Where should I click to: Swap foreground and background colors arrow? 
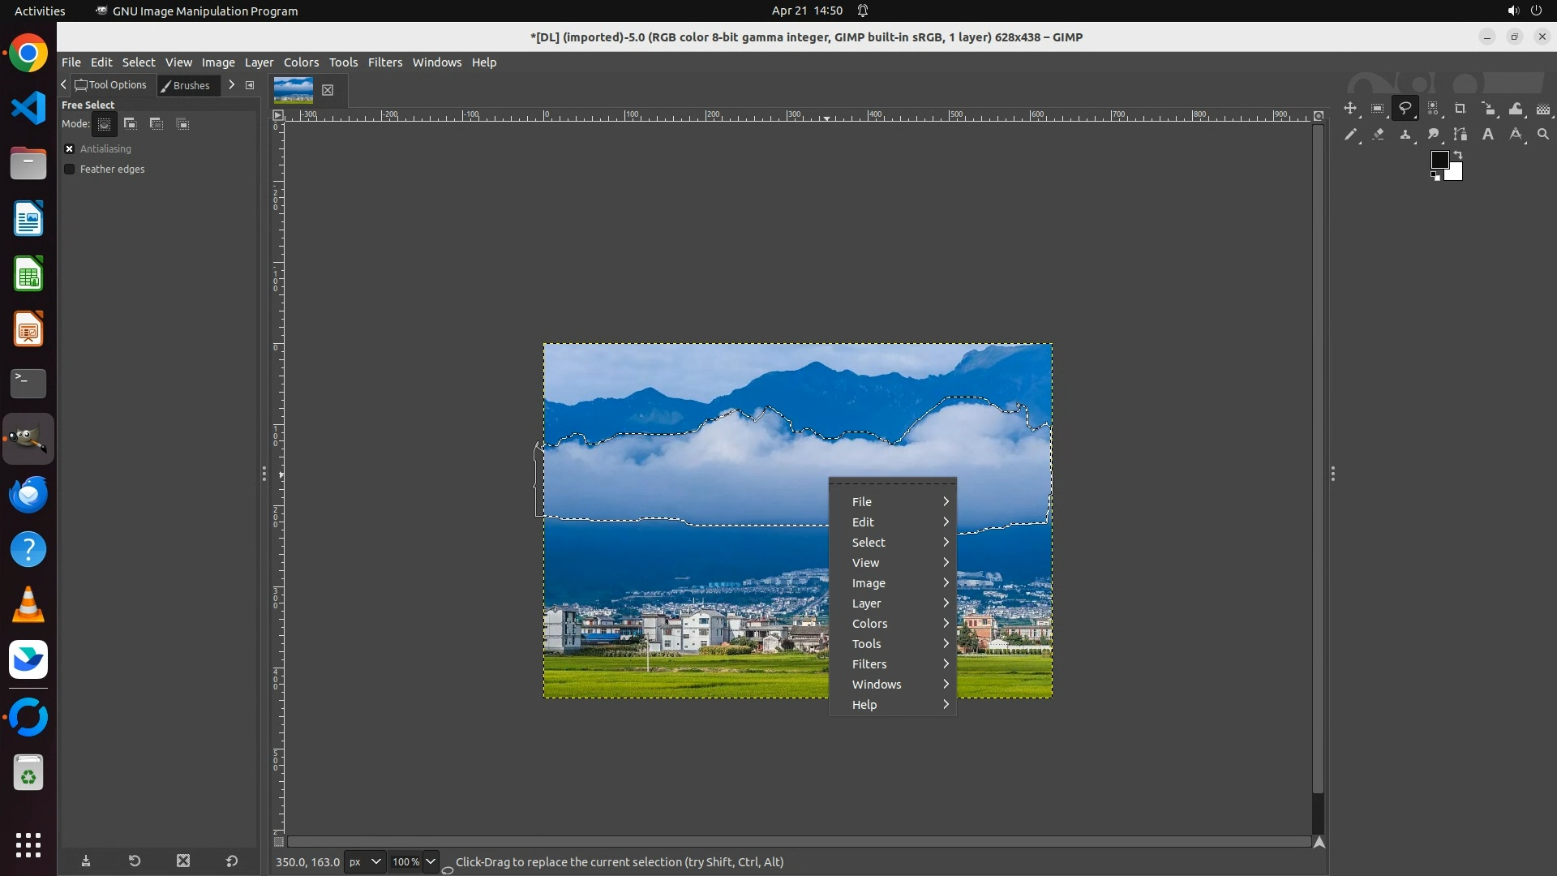1458,154
